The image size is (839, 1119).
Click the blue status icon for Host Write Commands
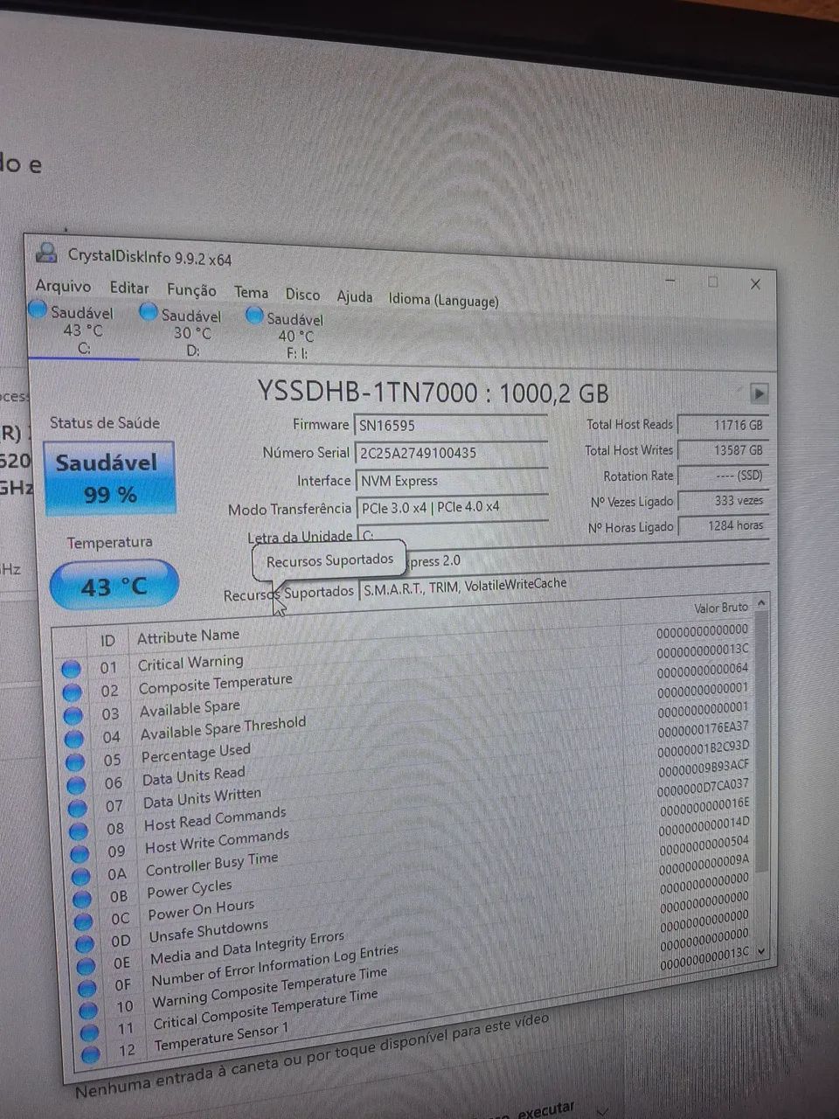pos(80,853)
